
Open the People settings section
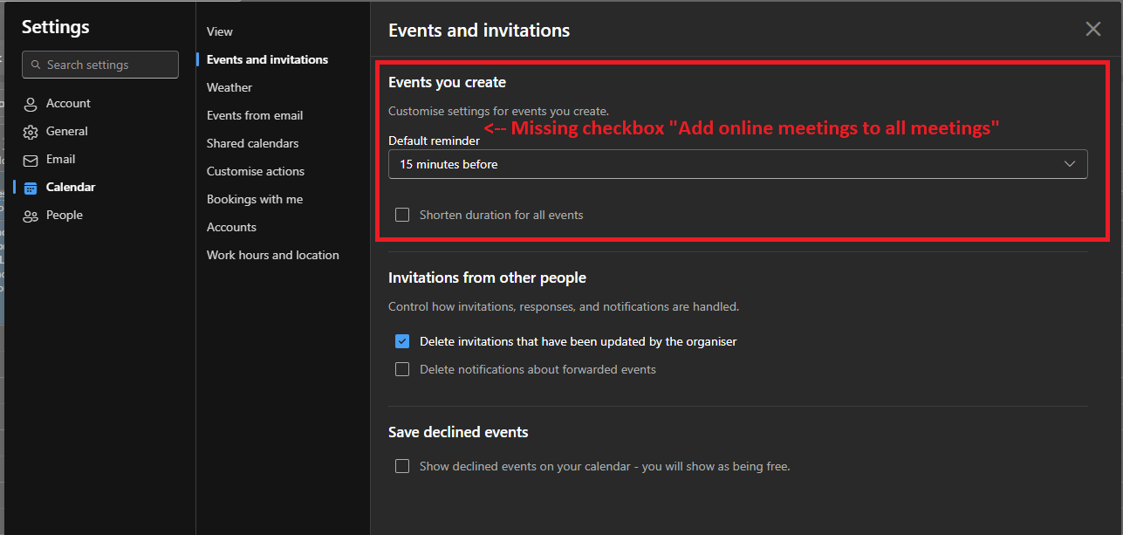64,215
